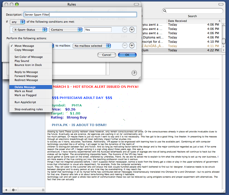Select the highlighted 'cium' message subject
The image size is (229, 195).
pos(145,50)
